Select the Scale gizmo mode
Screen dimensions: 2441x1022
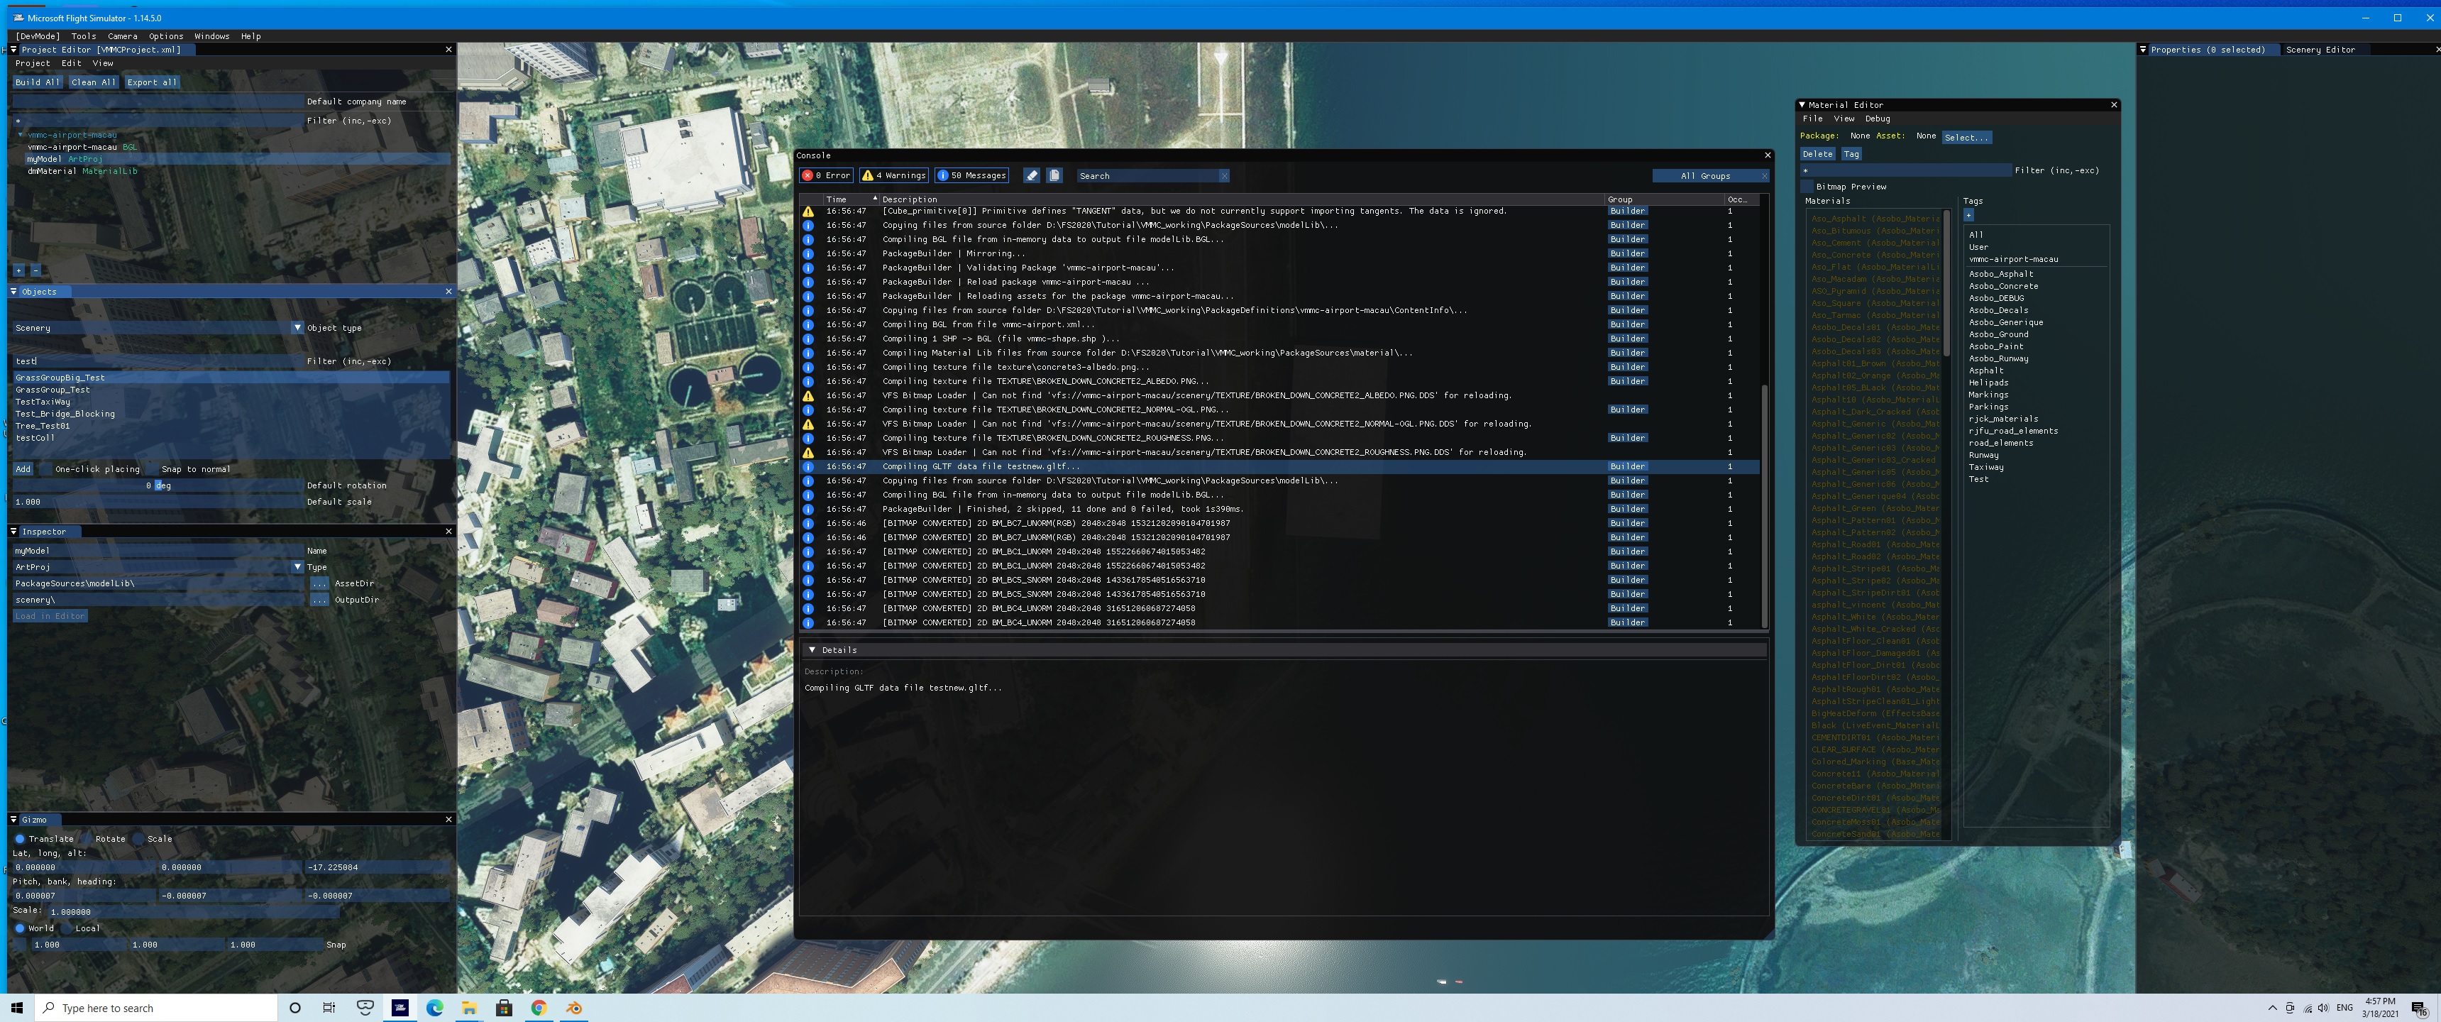tap(138, 839)
